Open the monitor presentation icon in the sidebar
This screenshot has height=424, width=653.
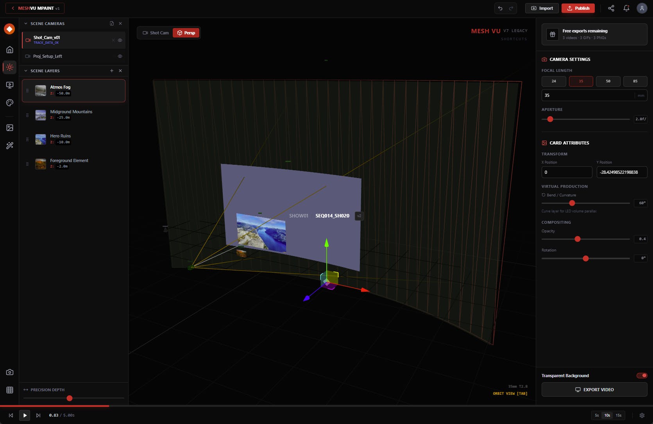tap(10, 85)
